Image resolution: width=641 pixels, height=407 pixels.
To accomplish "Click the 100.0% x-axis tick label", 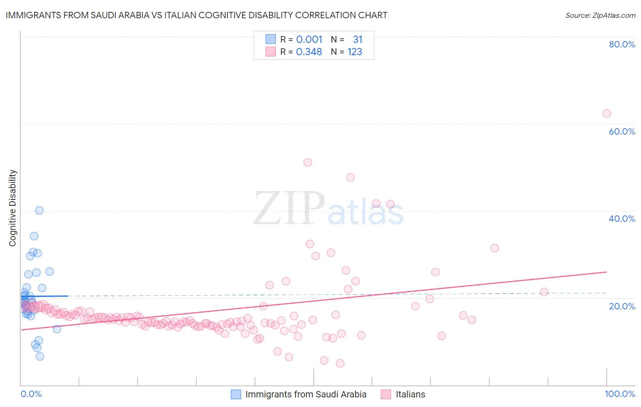I will pyautogui.click(x=620, y=394).
